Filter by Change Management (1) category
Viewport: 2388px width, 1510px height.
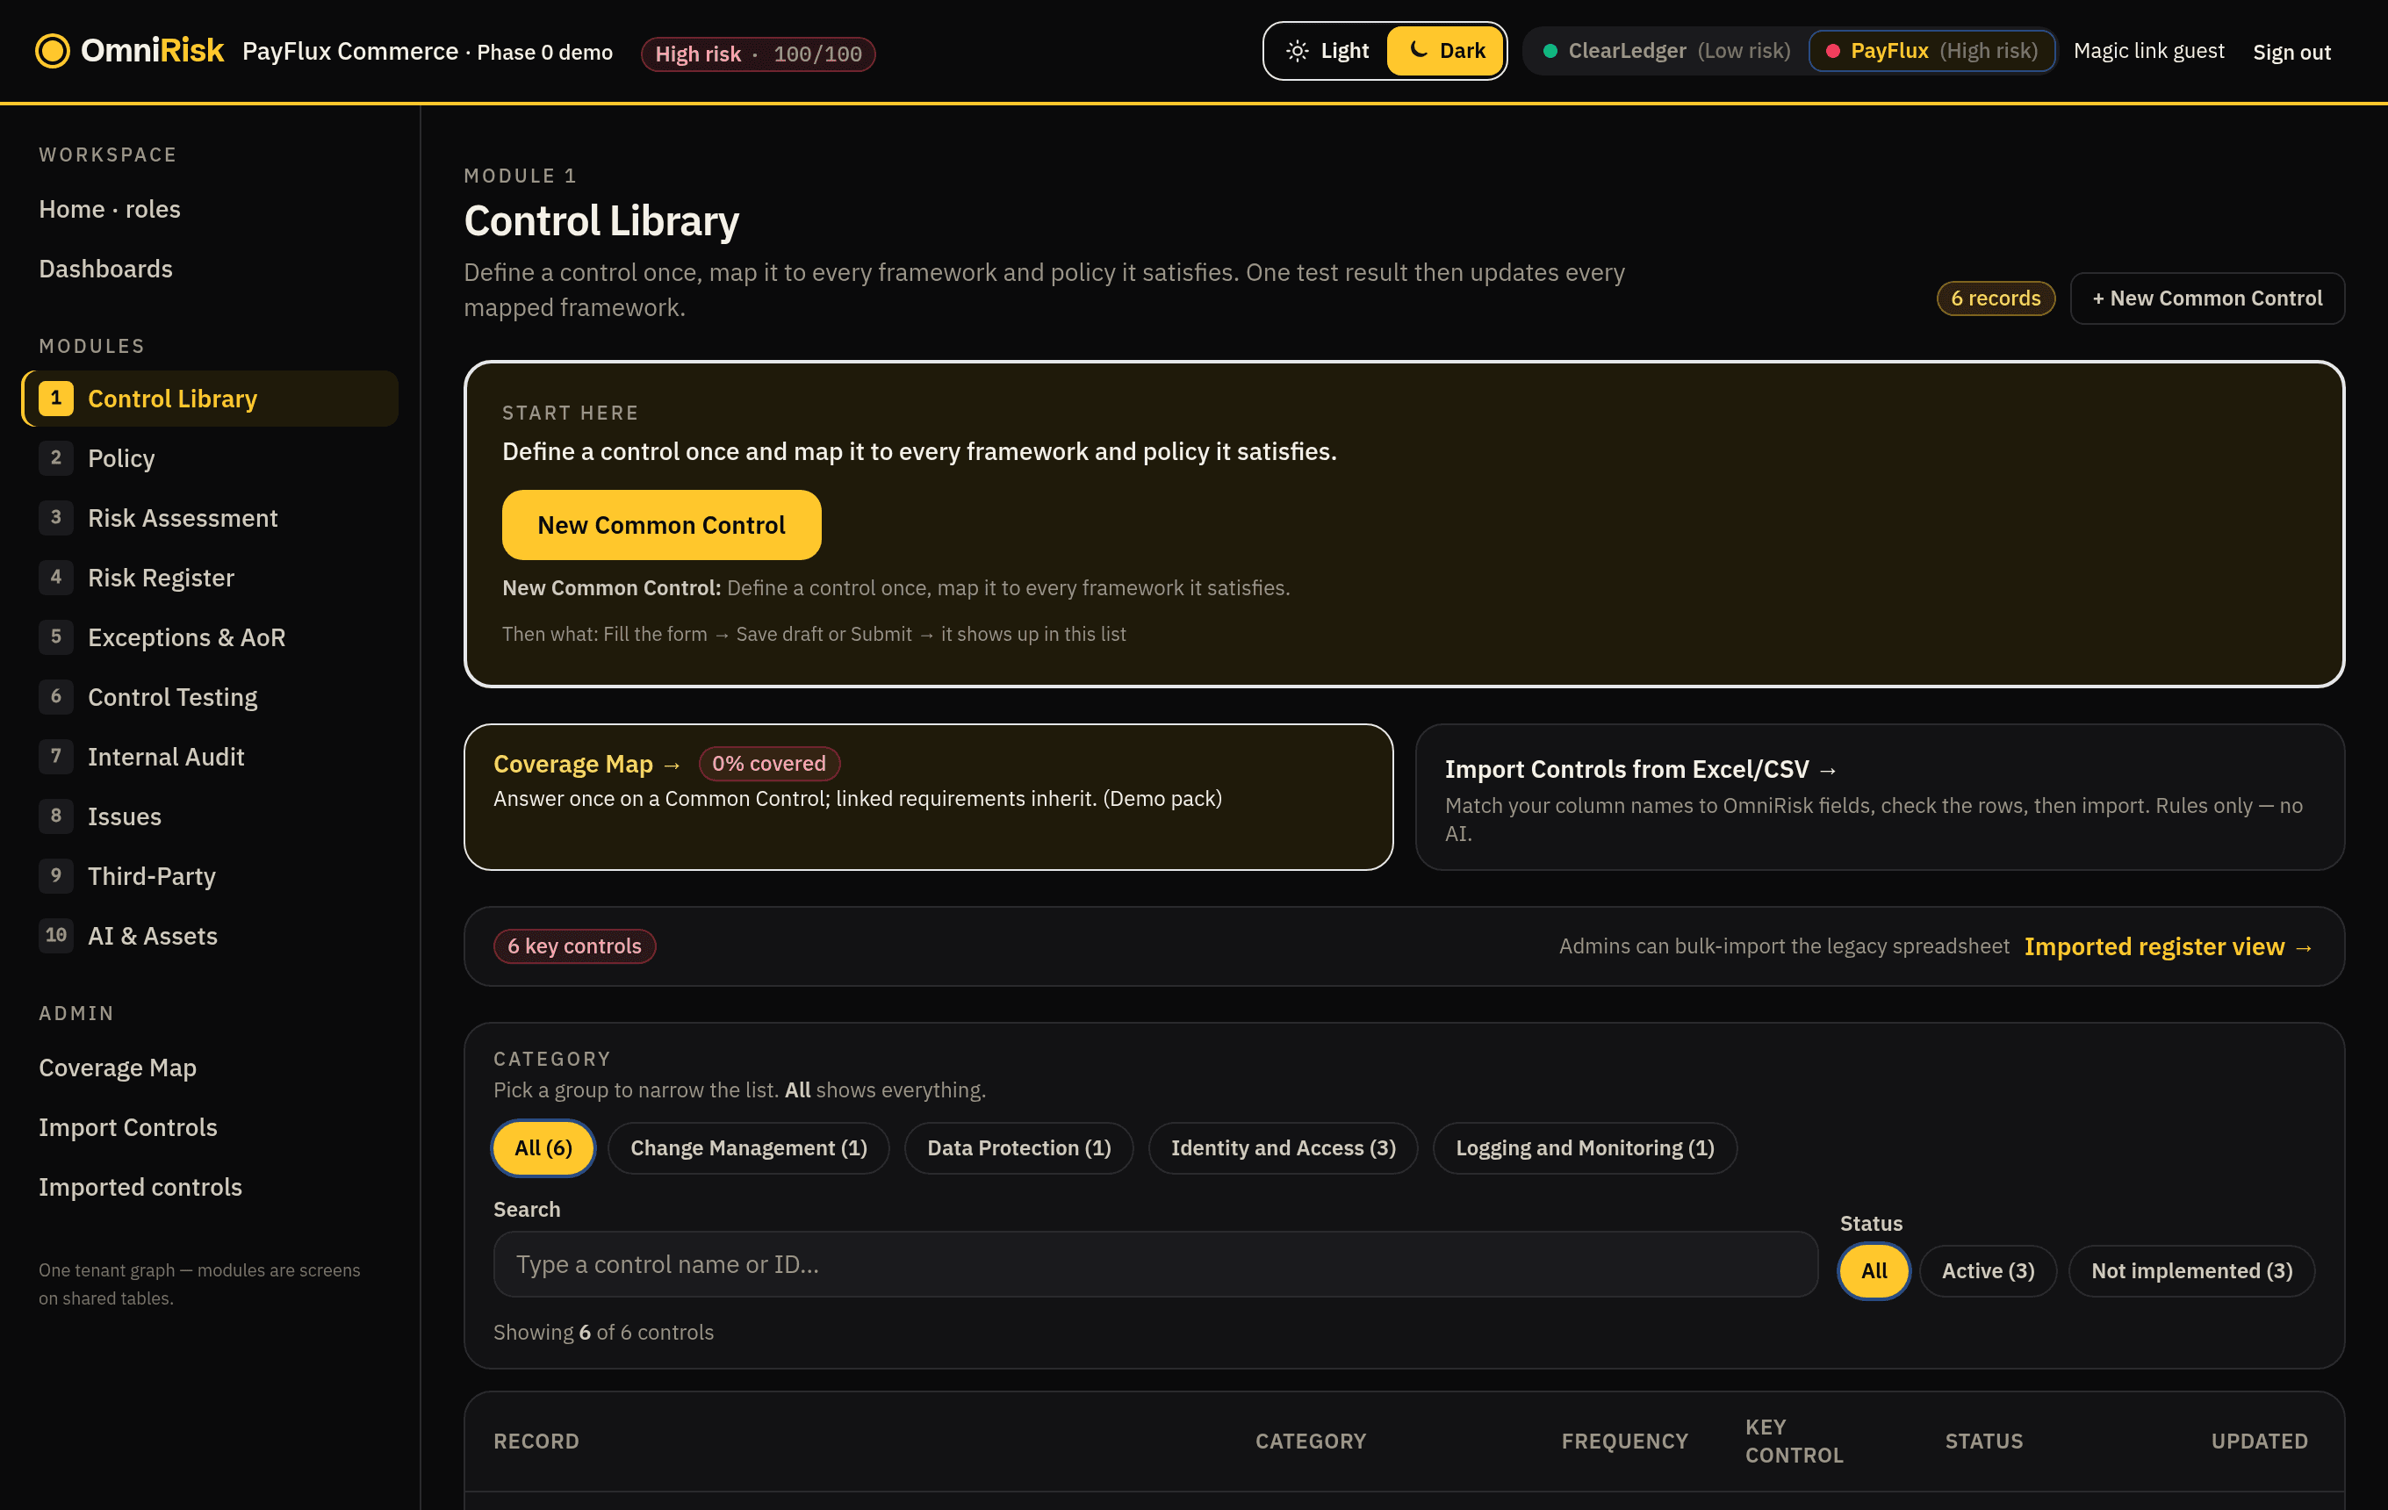click(749, 1148)
